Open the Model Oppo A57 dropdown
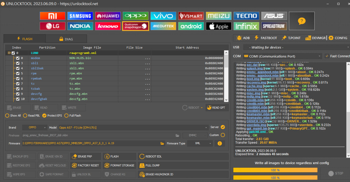 point(133,127)
